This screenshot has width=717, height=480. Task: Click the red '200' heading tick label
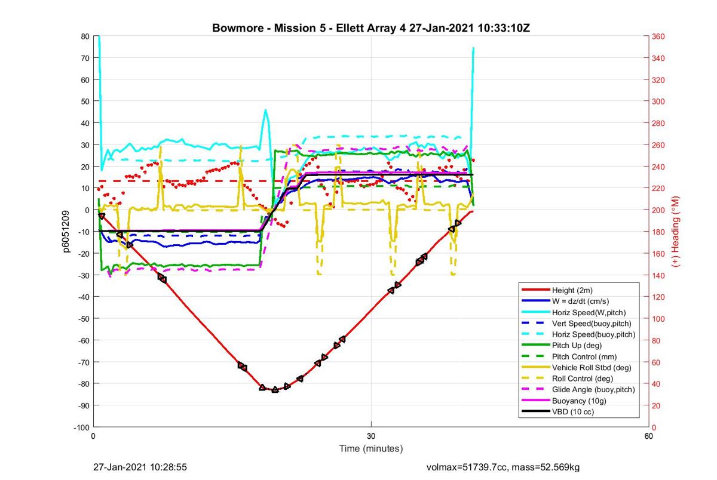click(659, 210)
